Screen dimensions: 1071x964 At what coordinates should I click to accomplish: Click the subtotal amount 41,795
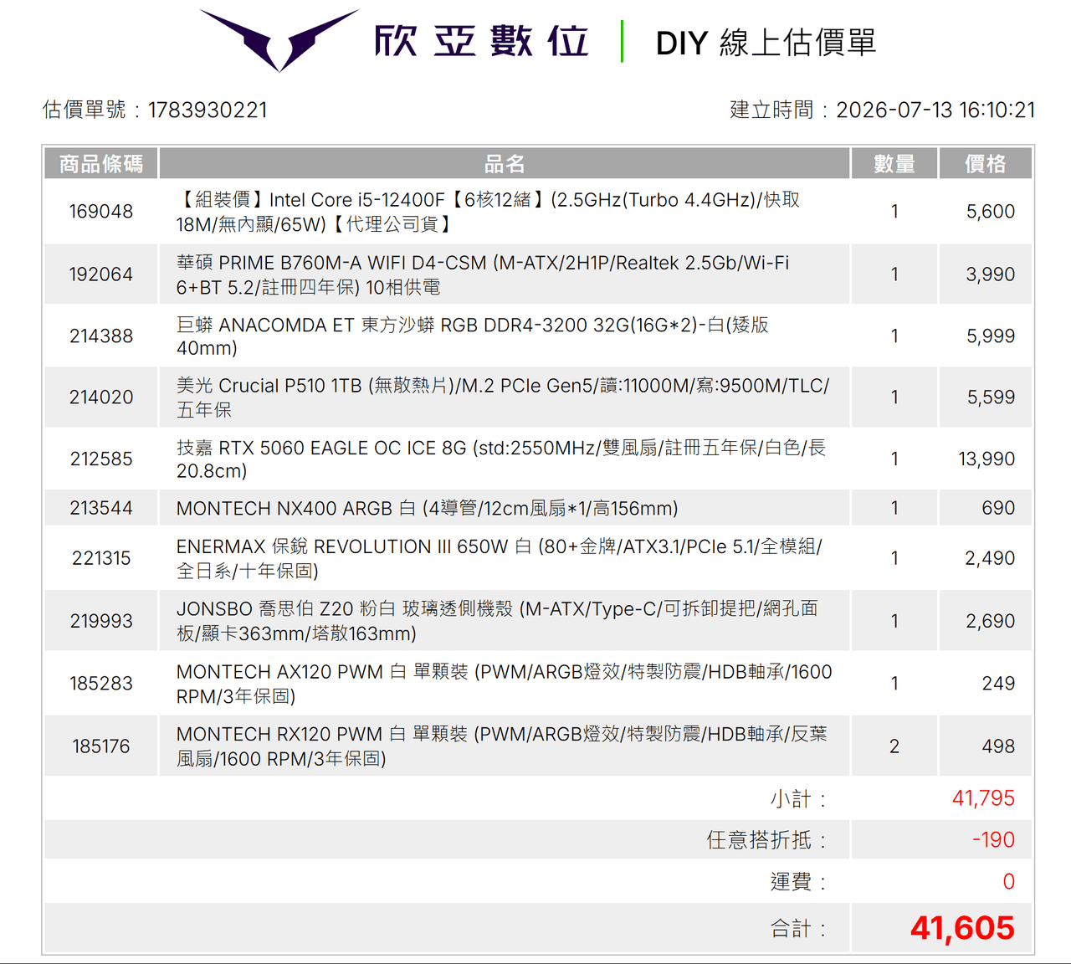983,798
